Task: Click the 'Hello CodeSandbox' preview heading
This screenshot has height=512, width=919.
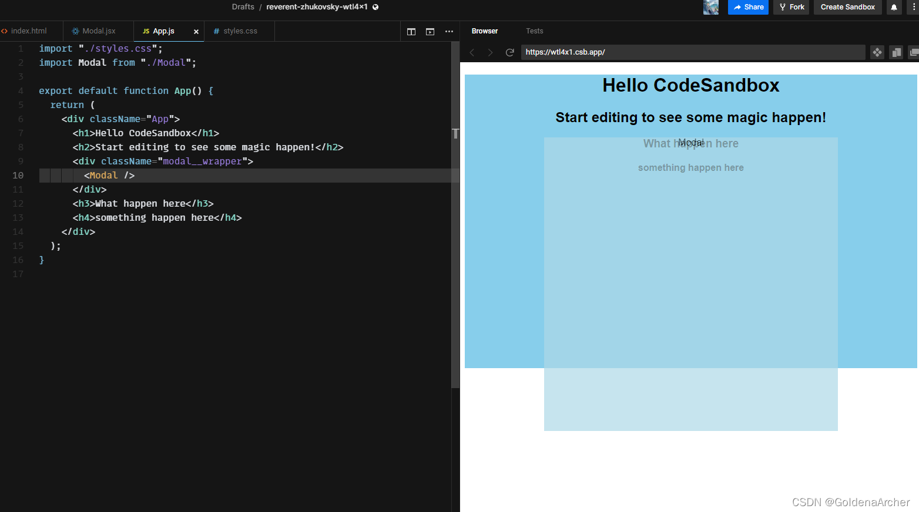Action: click(690, 86)
